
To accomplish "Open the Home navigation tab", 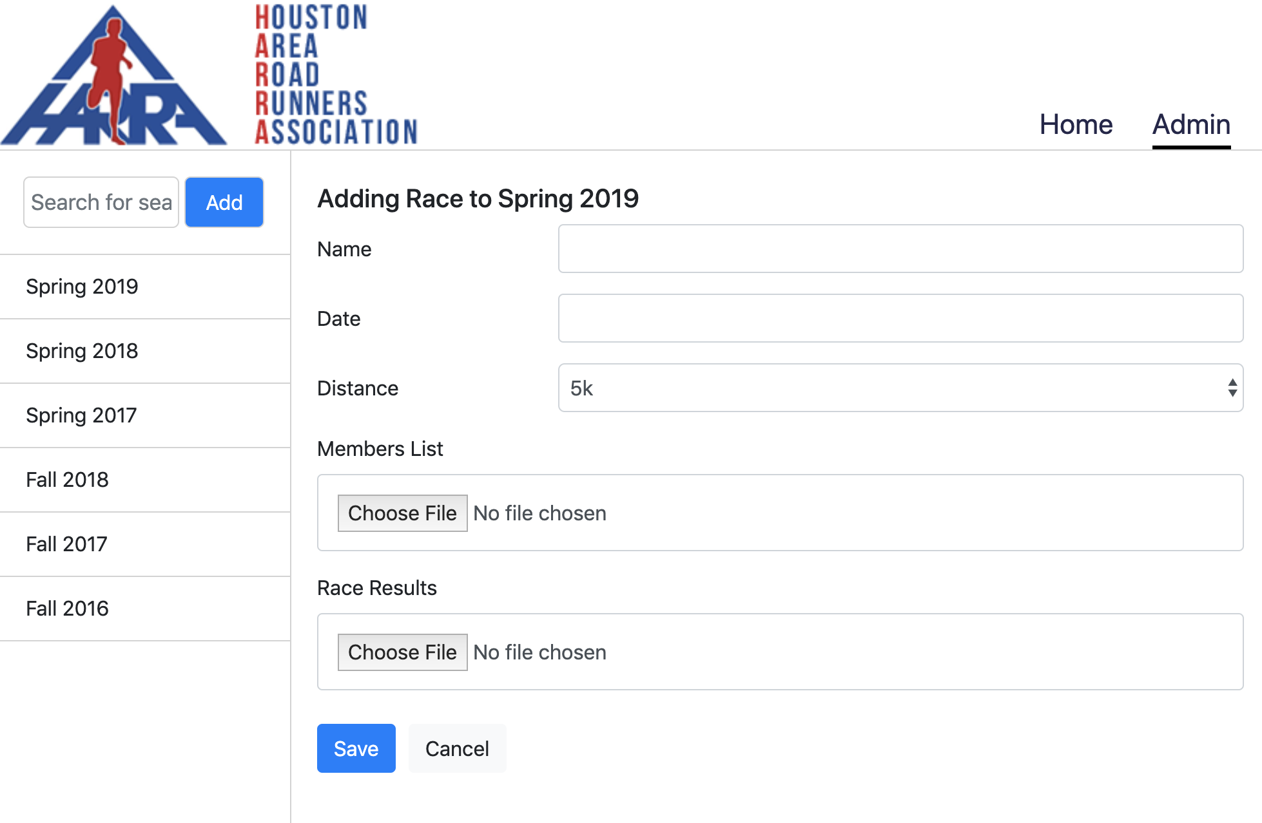I will pyautogui.click(x=1076, y=124).
